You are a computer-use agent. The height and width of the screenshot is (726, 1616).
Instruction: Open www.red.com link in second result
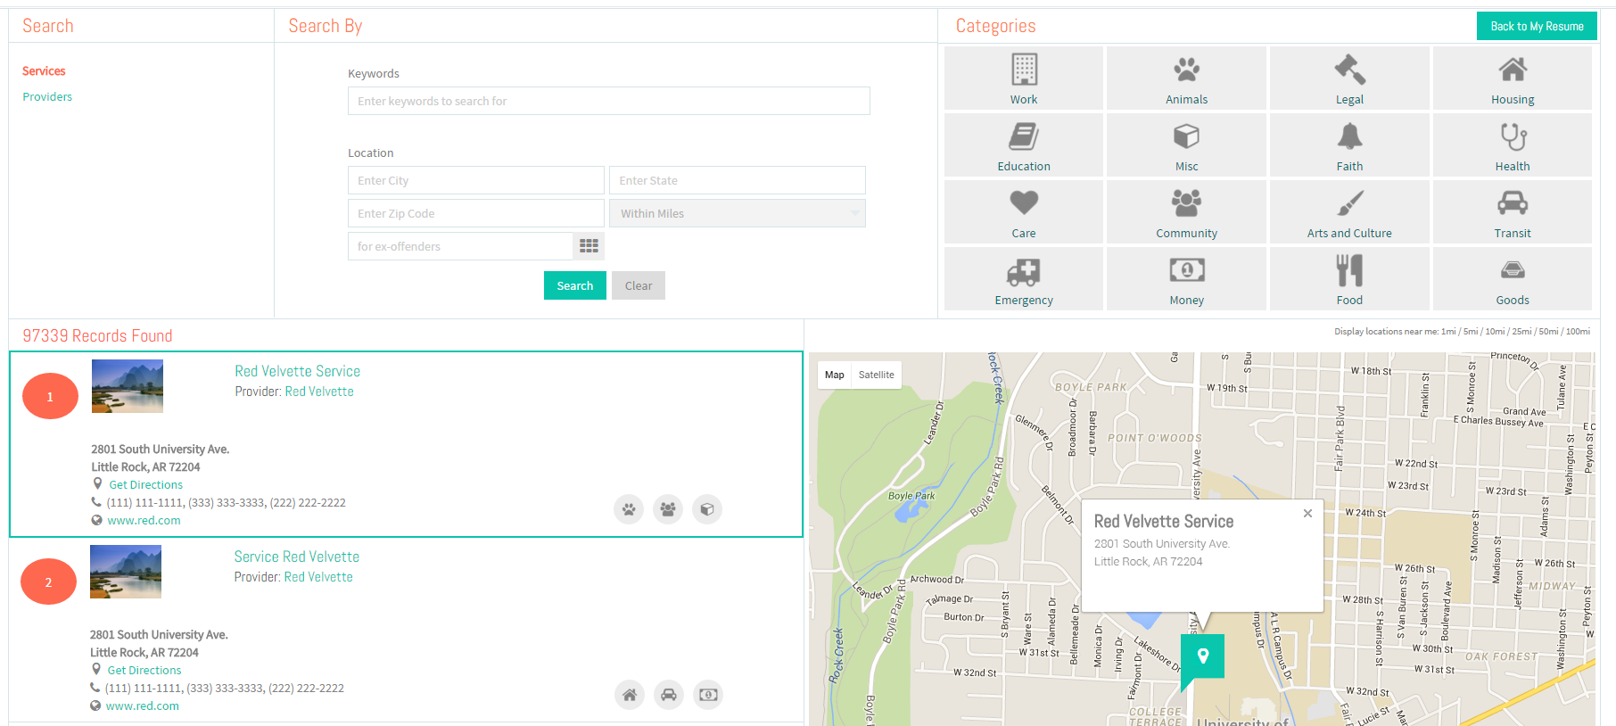click(142, 705)
